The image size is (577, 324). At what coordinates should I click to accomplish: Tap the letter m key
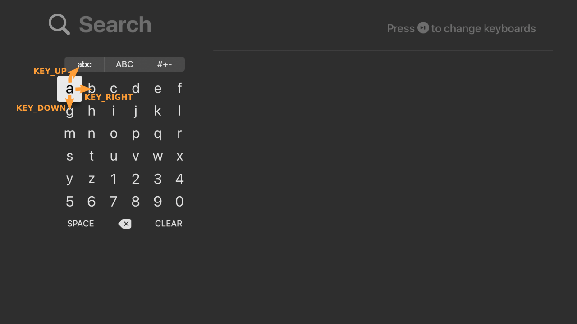tap(70, 134)
